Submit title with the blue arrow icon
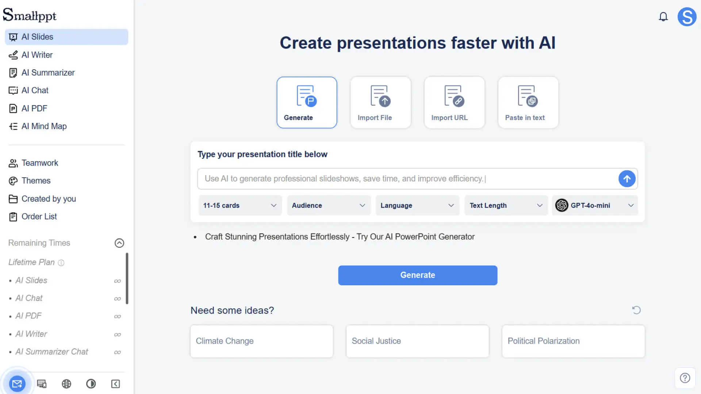 (x=627, y=179)
